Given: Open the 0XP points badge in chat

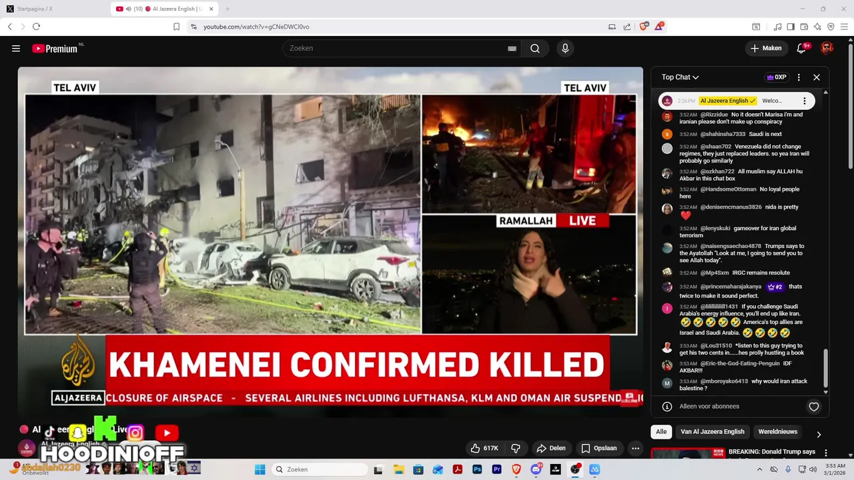Looking at the screenshot, I should [777, 77].
